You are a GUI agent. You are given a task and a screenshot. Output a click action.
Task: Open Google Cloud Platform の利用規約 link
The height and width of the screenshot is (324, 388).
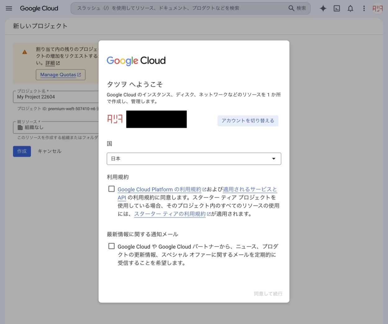[x=159, y=189]
